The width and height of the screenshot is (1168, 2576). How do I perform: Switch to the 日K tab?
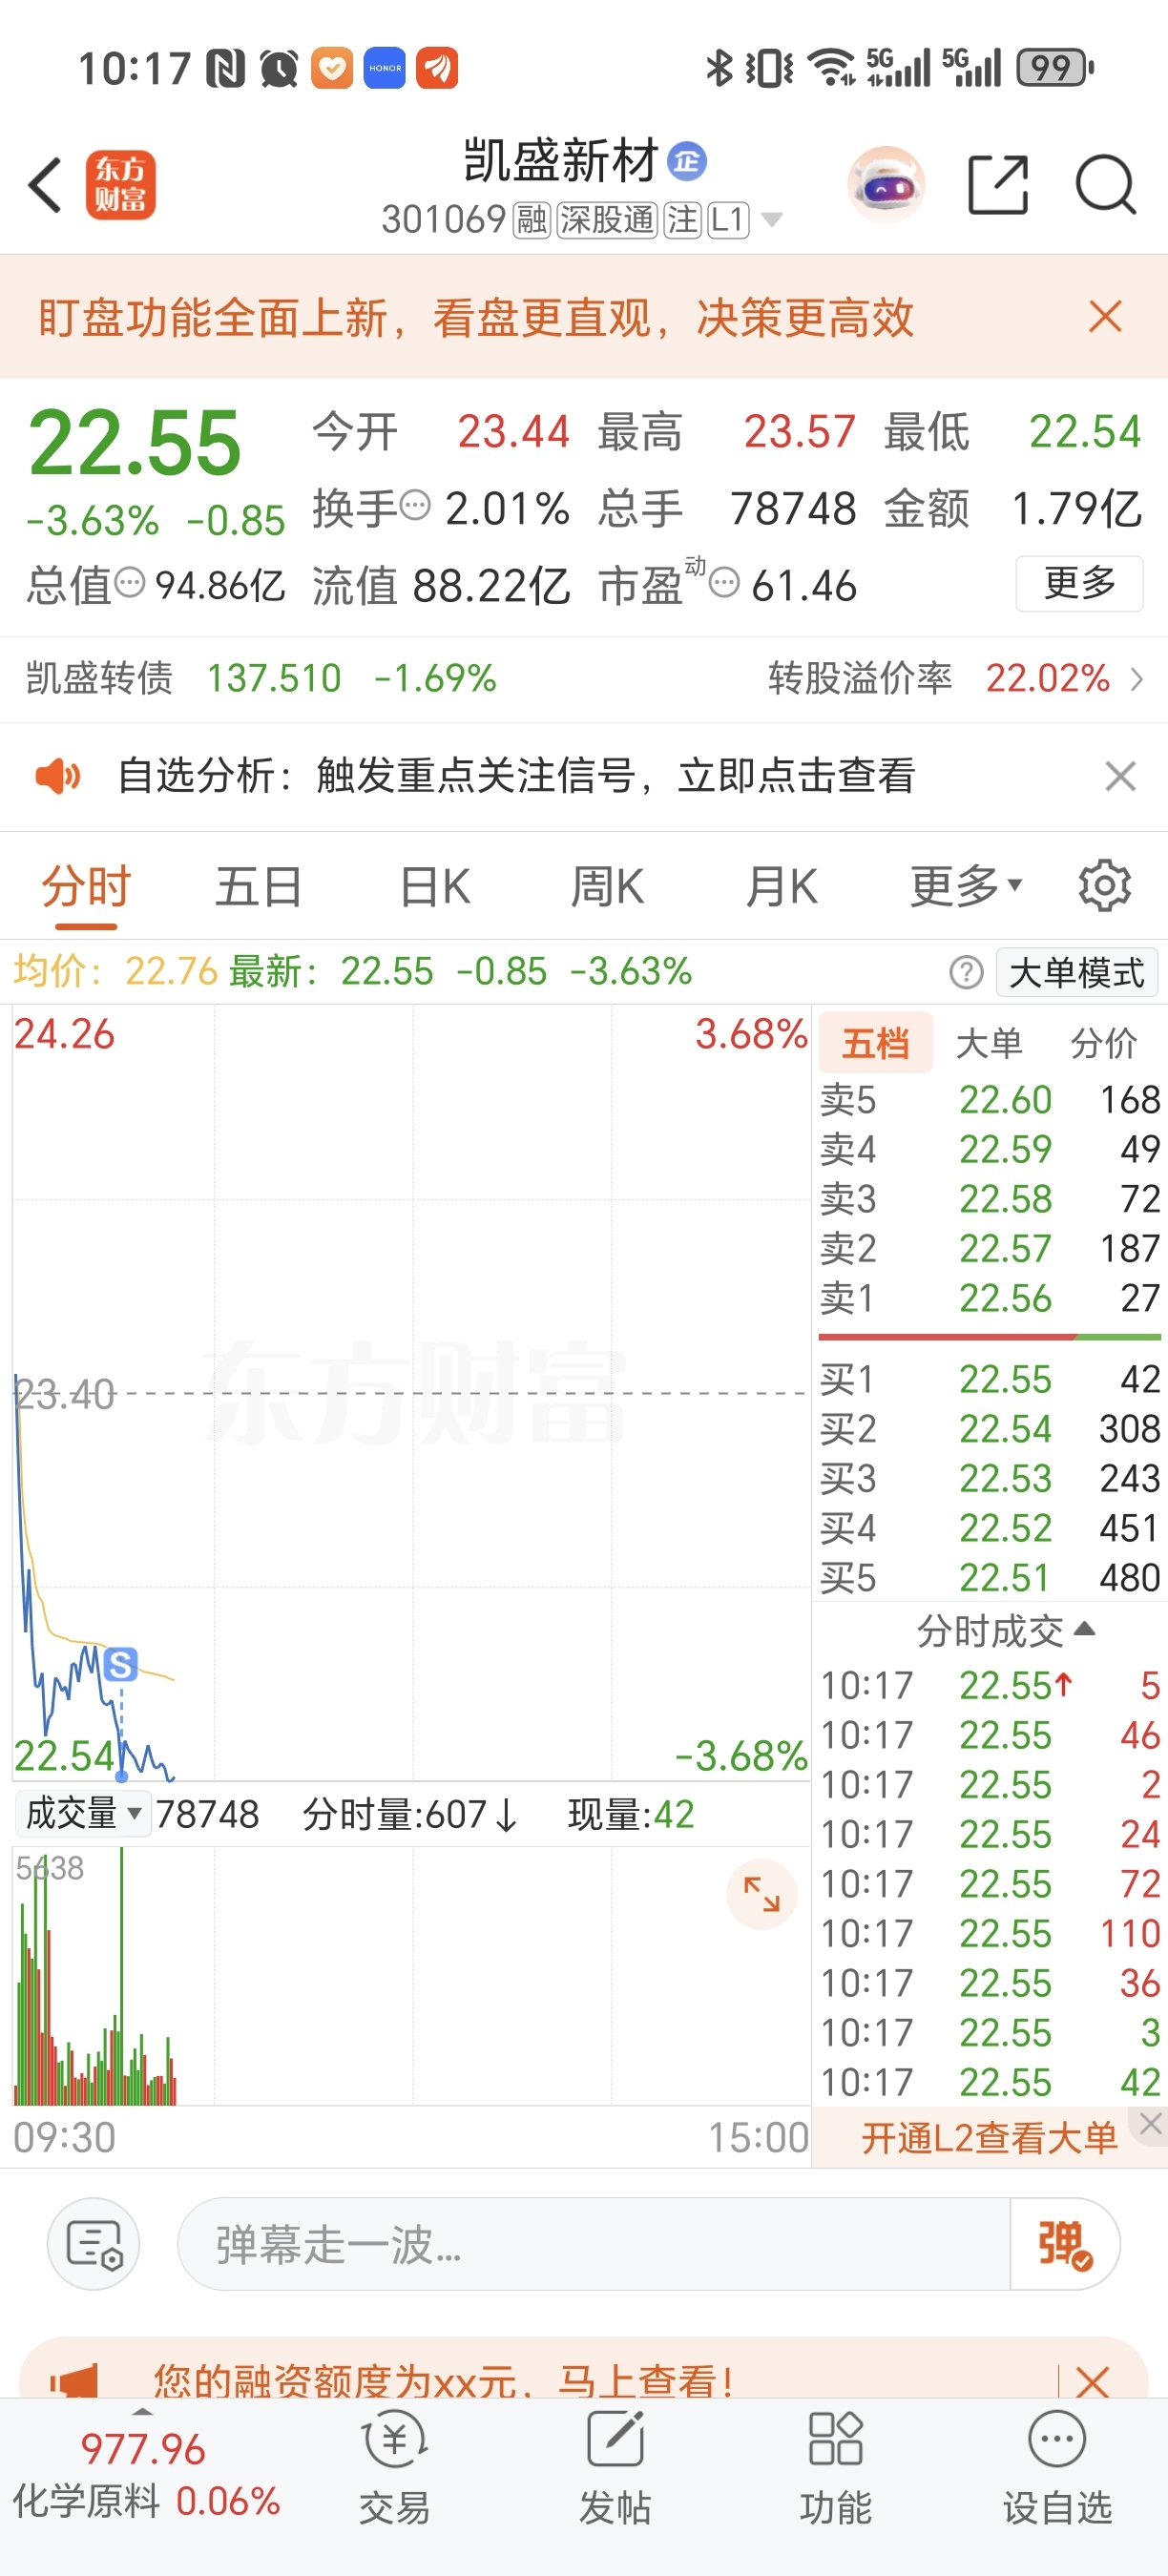[x=434, y=886]
